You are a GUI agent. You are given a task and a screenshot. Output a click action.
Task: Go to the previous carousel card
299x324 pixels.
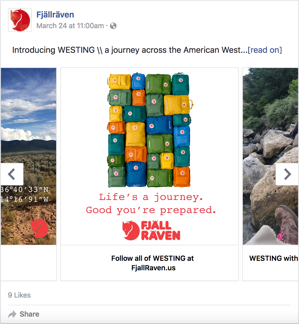(x=12, y=174)
